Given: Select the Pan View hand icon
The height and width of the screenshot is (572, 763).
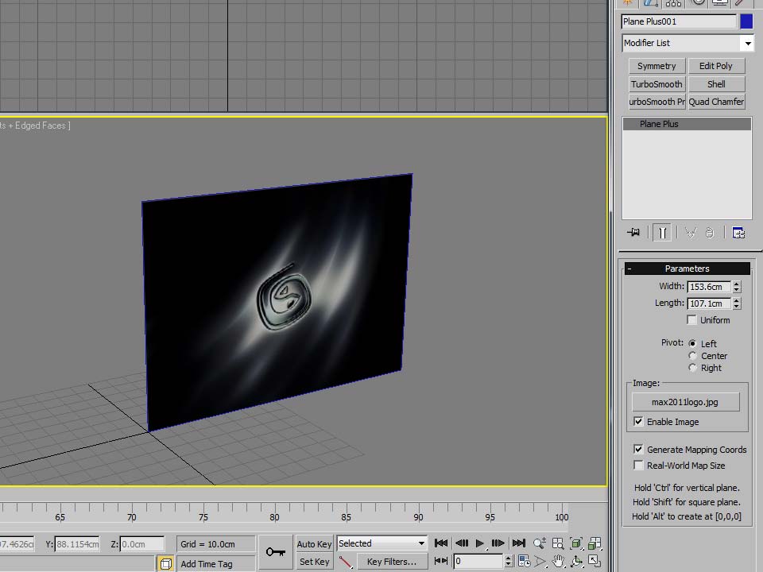Looking at the screenshot, I should coord(559,562).
